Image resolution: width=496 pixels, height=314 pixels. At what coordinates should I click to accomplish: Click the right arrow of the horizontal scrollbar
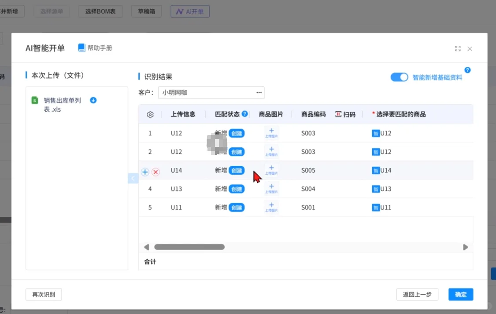tap(465, 247)
